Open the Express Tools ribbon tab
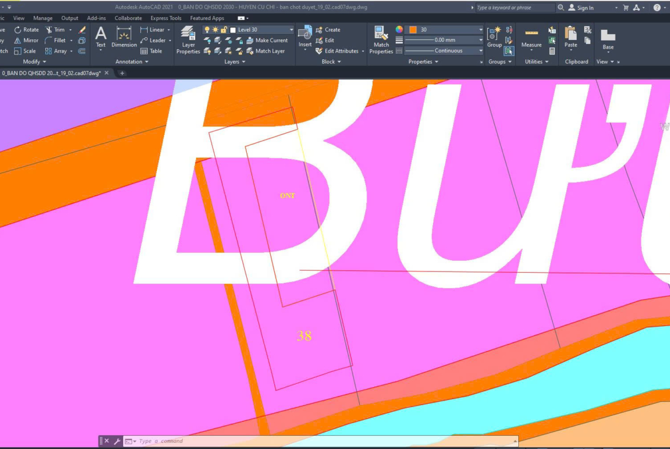 pyautogui.click(x=165, y=18)
